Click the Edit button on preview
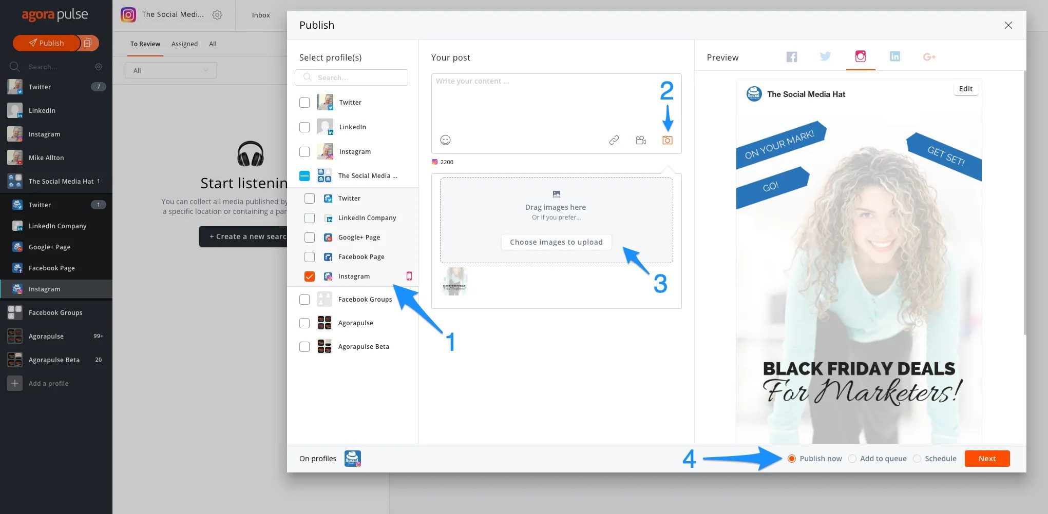 965,89
